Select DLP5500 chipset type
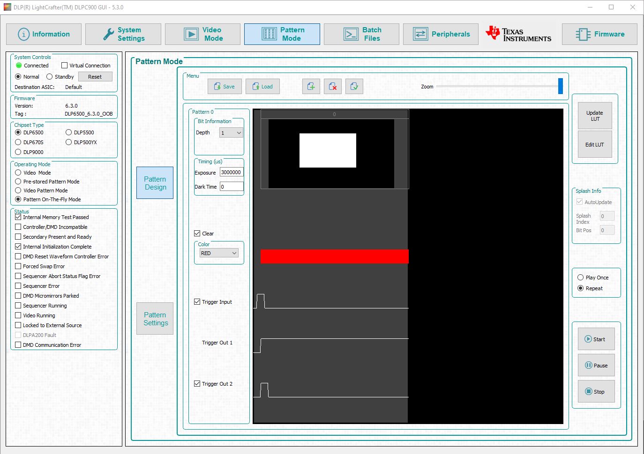This screenshot has width=644, height=454. coord(68,132)
